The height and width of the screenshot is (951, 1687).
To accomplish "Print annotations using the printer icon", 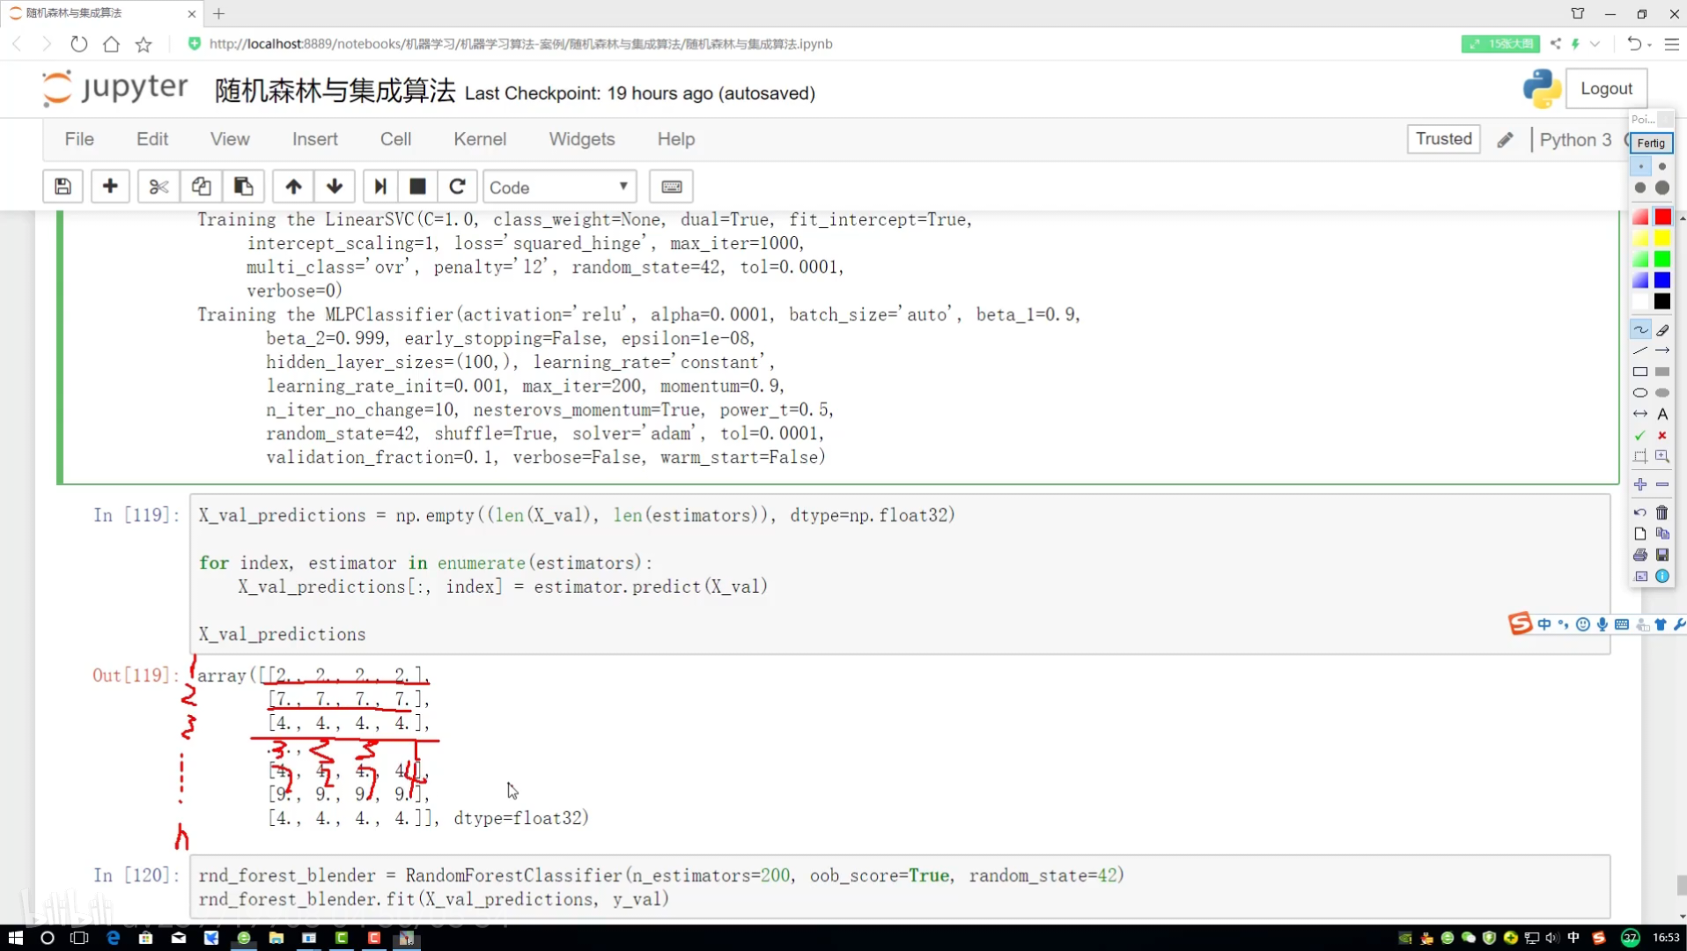I will click(x=1640, y=555).
